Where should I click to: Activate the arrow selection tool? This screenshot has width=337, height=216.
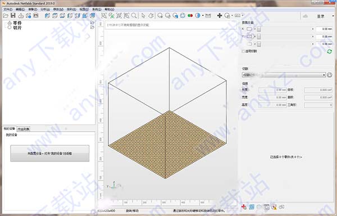(143, 16)
